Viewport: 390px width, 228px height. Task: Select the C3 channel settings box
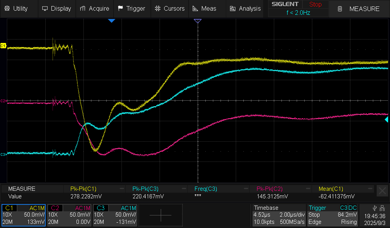click(115, 215)
